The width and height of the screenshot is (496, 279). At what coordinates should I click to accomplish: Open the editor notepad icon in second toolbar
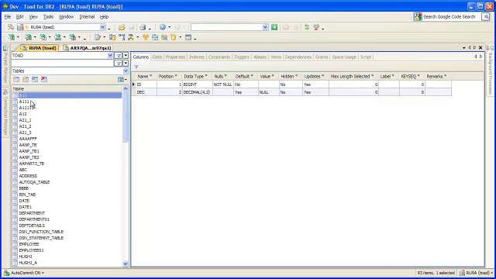tap(98, 37)
